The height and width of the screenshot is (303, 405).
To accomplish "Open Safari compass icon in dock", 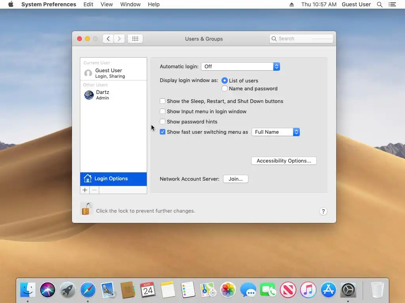I will 88,290.
